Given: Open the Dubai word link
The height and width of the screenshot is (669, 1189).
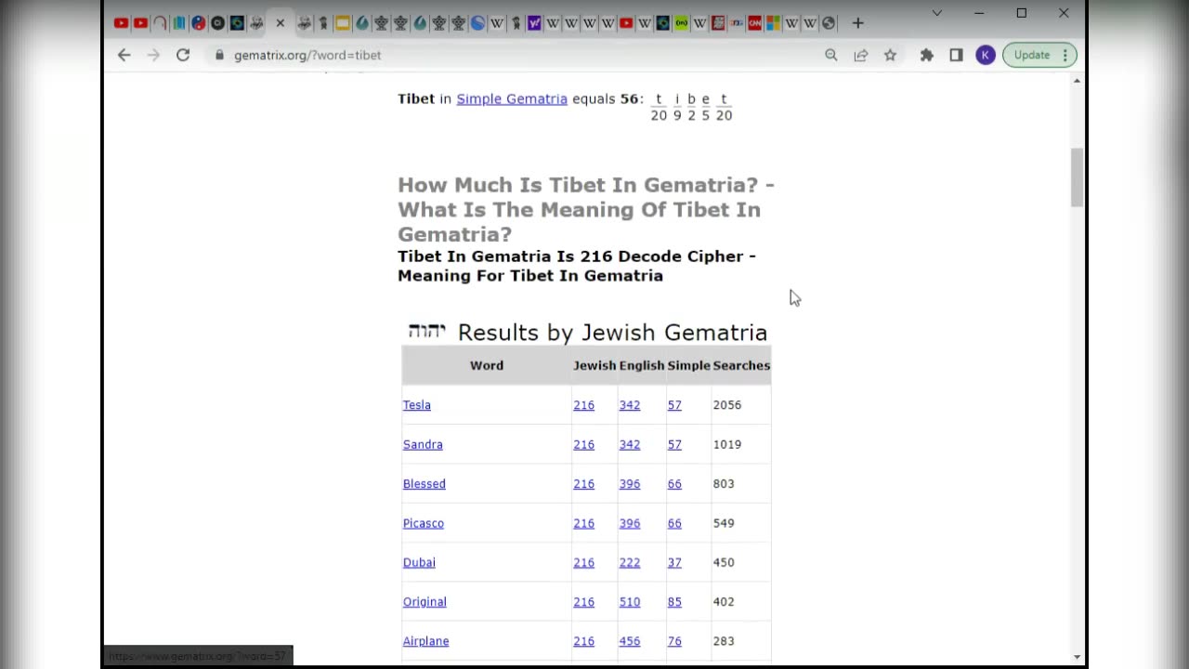Looking at the screenshot, I should (x=419, y=562).
